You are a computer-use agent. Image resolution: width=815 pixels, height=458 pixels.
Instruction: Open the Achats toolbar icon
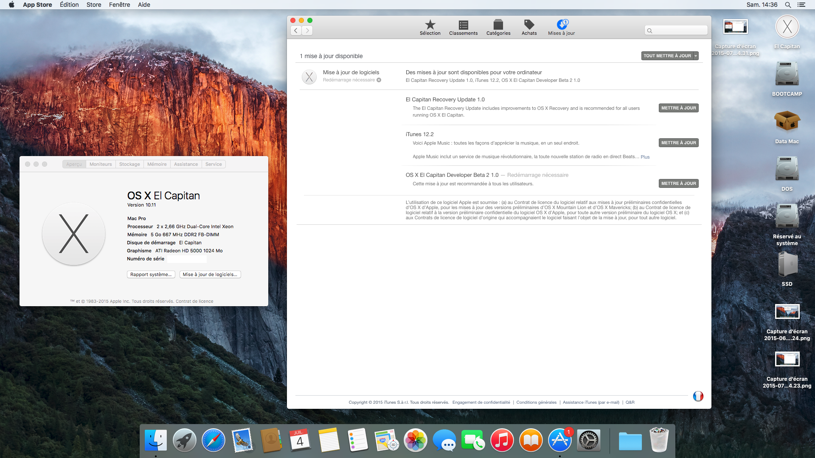coord(529,28)
